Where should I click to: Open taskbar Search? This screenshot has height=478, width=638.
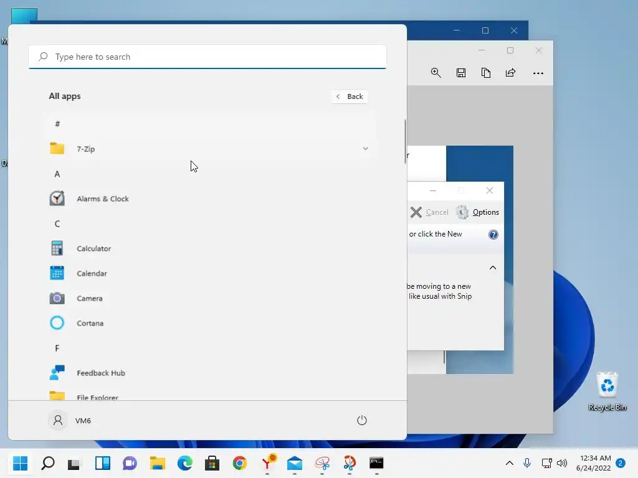pyautogui.click(x=48, y=463)
